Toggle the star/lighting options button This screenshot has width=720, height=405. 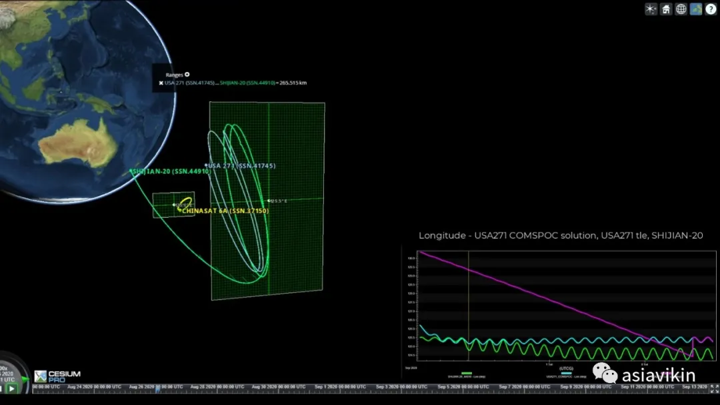651,9
